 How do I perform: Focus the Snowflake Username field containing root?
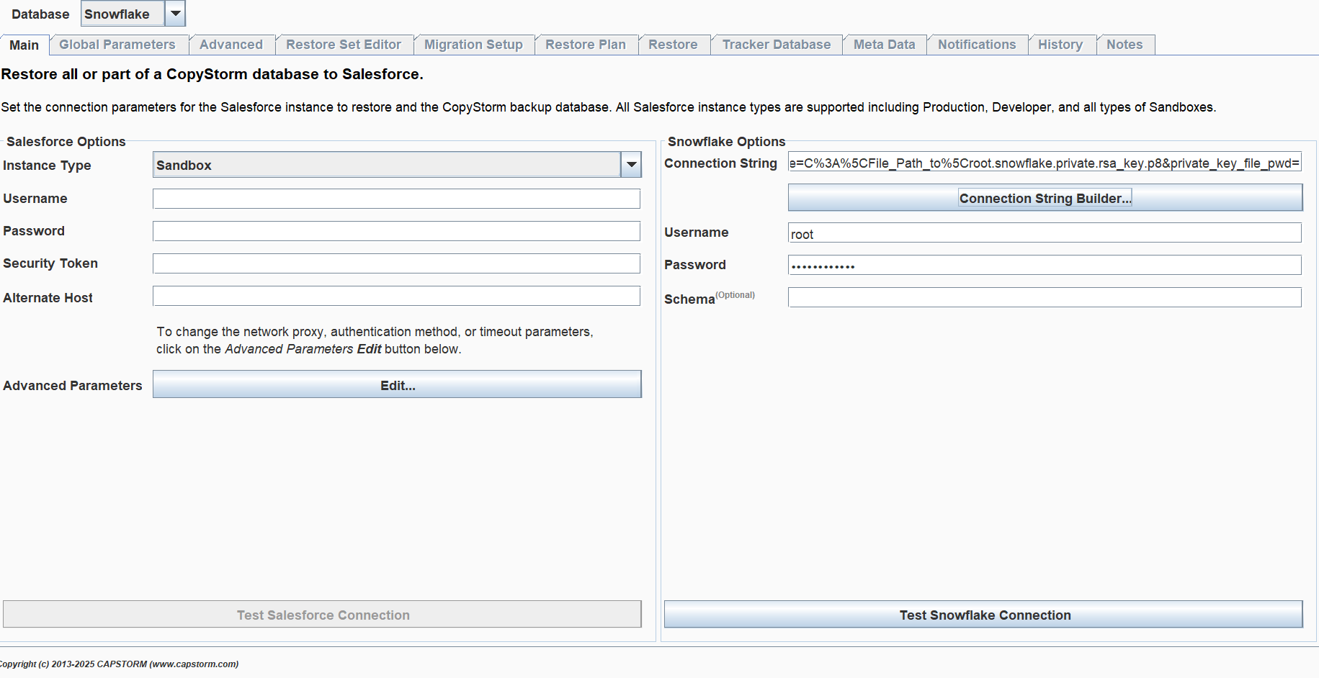pyautogui.click(x=1045, y=233)
